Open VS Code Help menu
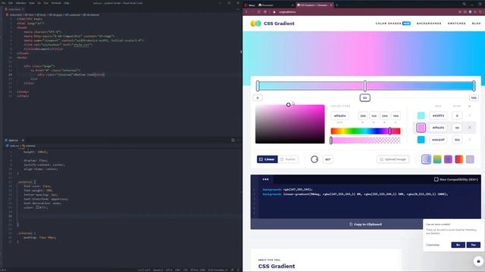This screenshot has width=485, height=272. [x=67, y=3]
